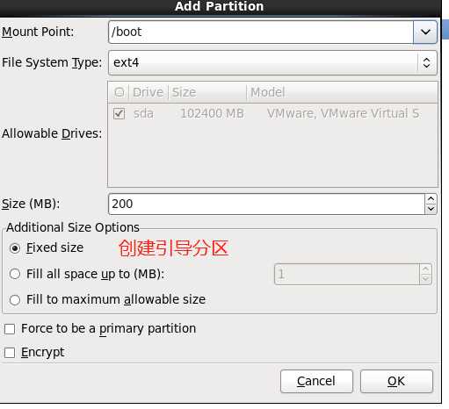
Task: Click the down arrow of the Fill-up-to MB spinner
Action: pos(425,279)
